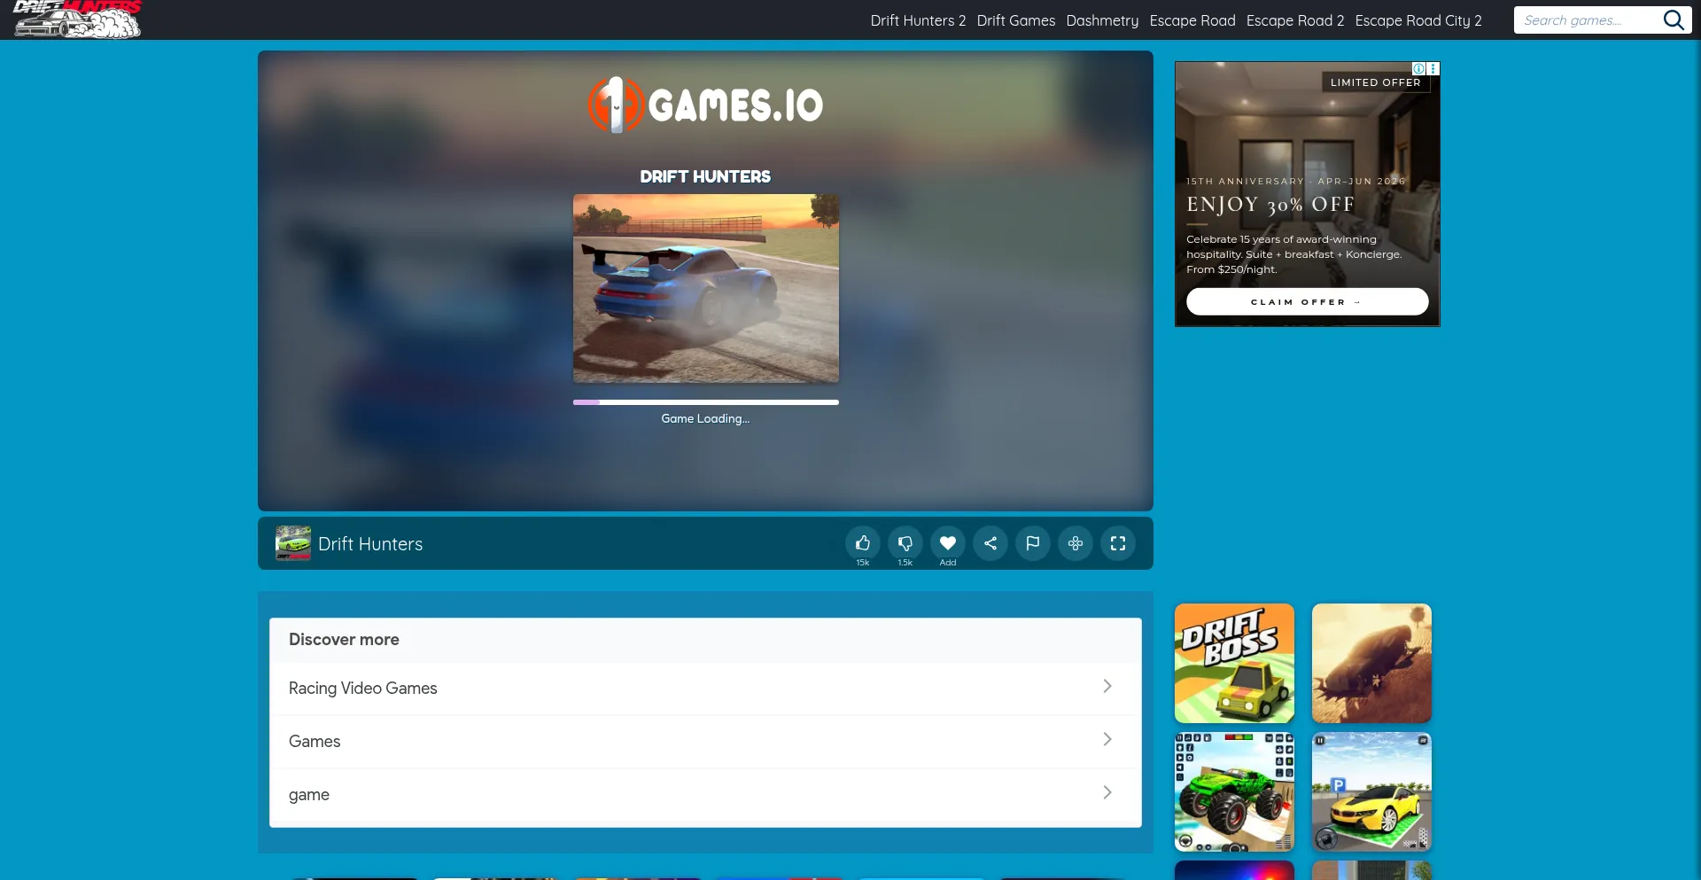
Task: Click the Game Loading status text
Action: tap(705, 419)
